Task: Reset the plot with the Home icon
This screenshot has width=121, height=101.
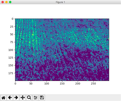Action: coord(4,98)
